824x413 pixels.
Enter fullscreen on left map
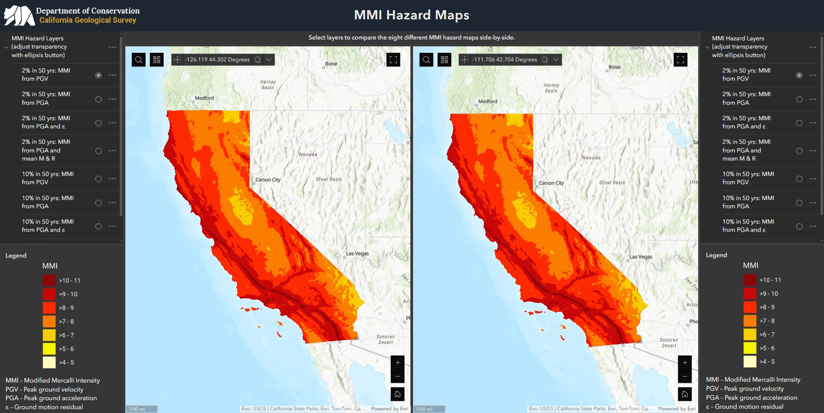[x=393, y=60]
